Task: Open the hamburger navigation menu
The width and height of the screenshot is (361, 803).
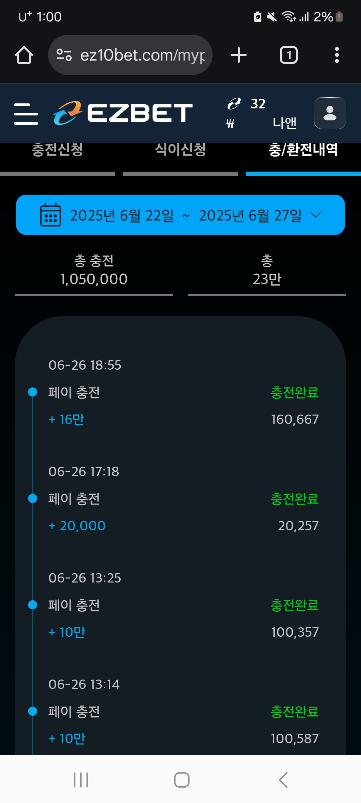Action: [x=26, y=114]
